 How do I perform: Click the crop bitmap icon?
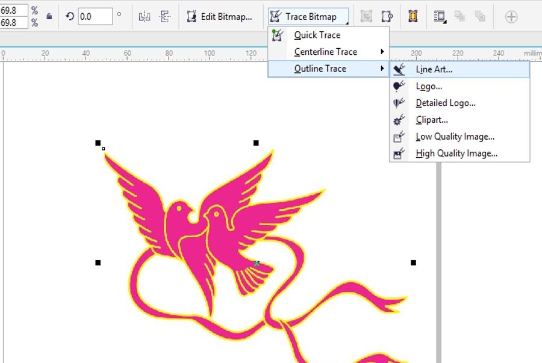click(x=366, y=16)
